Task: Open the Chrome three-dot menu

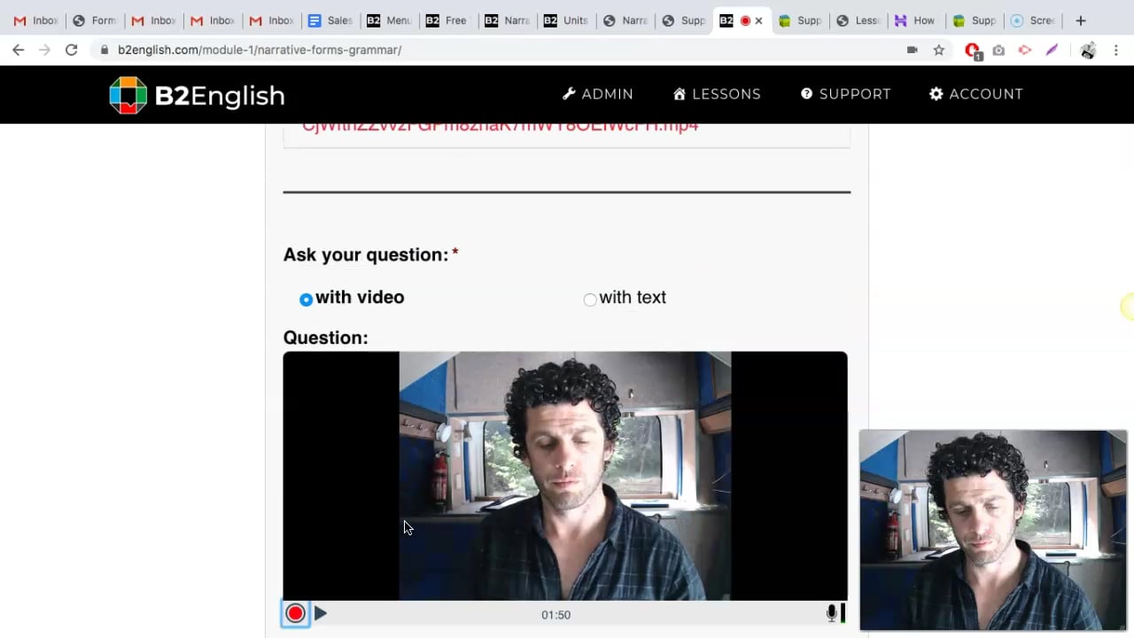Action: pyautogui.click(x=1117, y=50)
